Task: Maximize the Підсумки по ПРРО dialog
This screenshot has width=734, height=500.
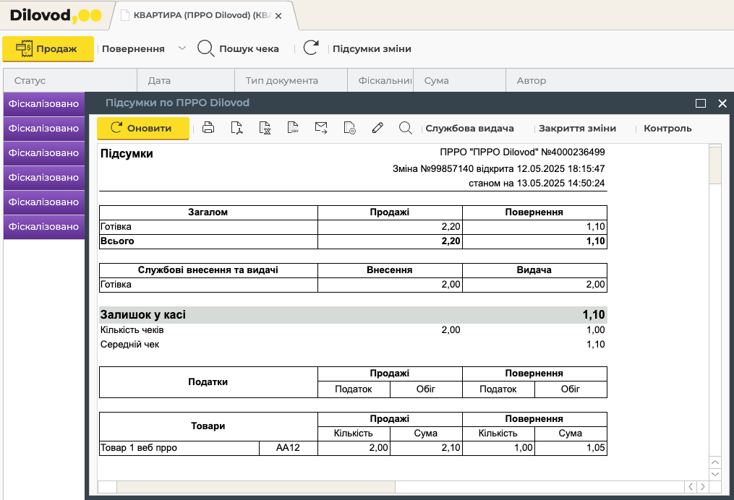Action: click(701, 103)
